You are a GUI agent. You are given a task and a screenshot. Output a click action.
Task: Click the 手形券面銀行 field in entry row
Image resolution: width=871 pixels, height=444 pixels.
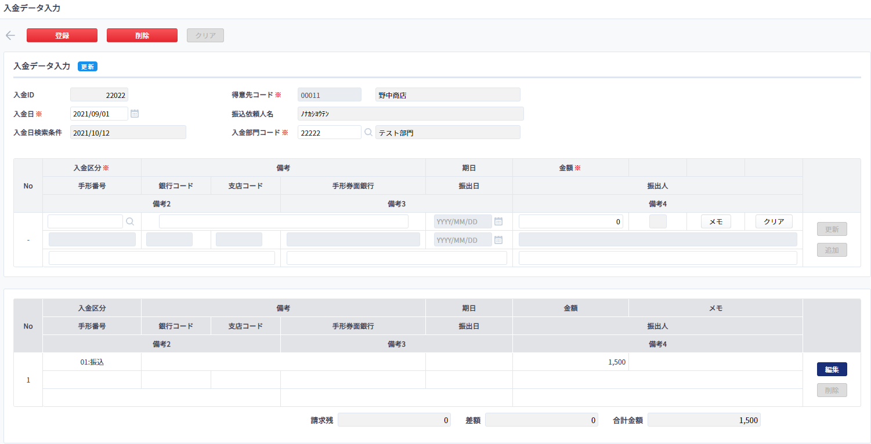[353, 239]
